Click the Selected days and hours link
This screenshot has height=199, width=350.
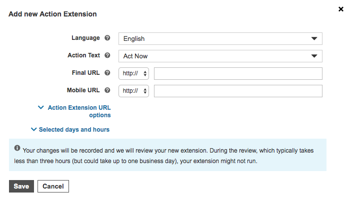74,130
